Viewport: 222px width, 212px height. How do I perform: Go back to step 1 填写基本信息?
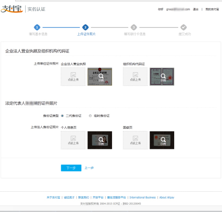(x=37, y=27)
